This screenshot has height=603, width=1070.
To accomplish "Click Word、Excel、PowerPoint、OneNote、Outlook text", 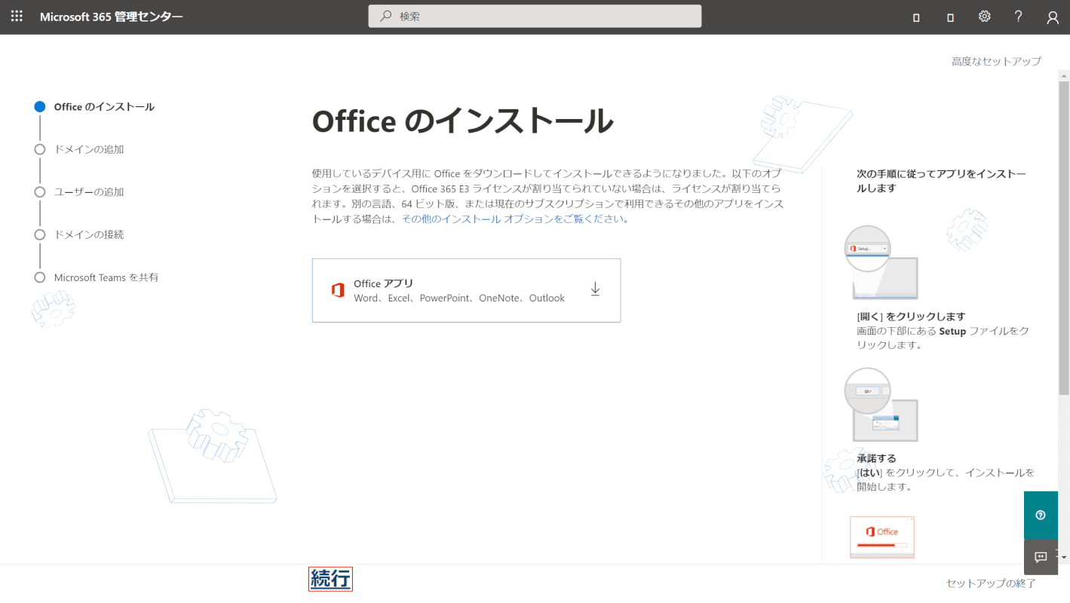I will pyautogui.click(x=459, y=298).
